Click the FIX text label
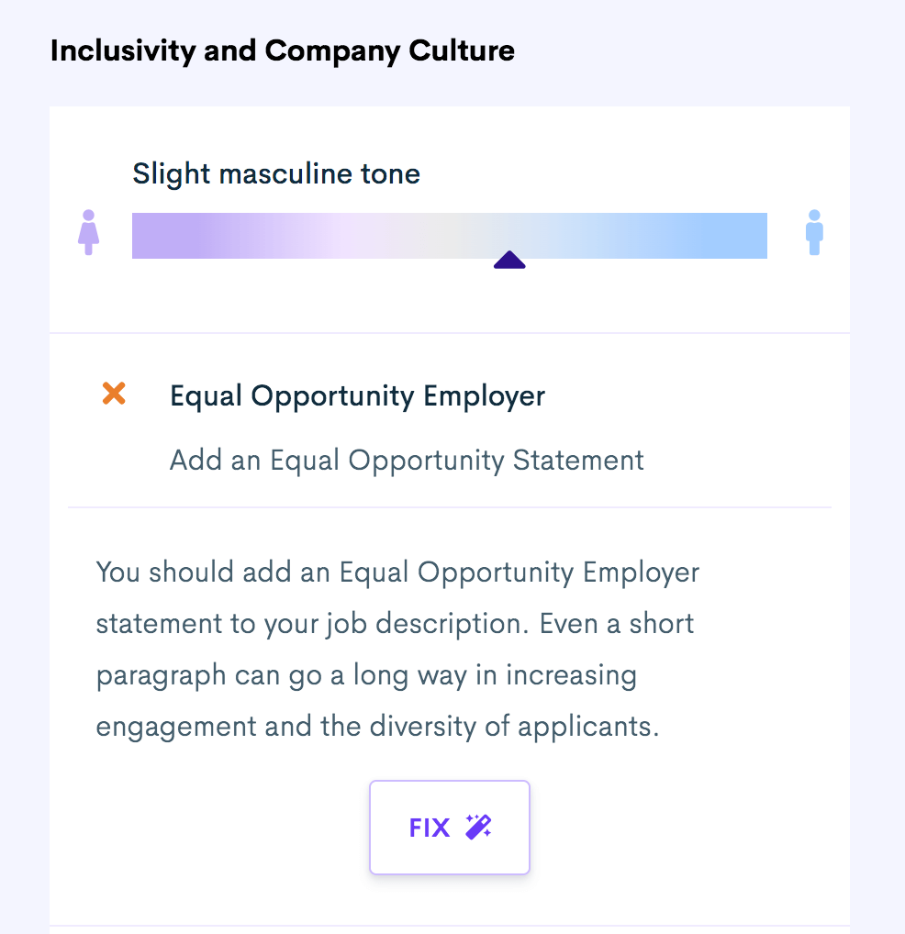 point(429,828)
